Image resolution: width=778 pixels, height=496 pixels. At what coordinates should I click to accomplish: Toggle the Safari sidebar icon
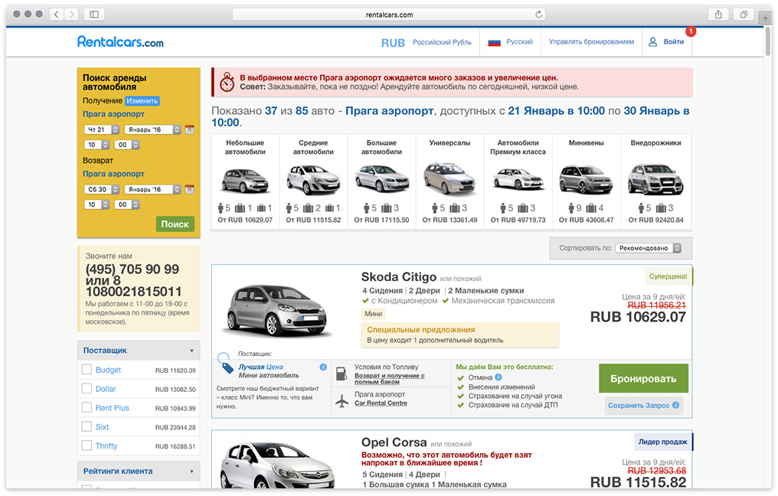(x=93, y=15)
